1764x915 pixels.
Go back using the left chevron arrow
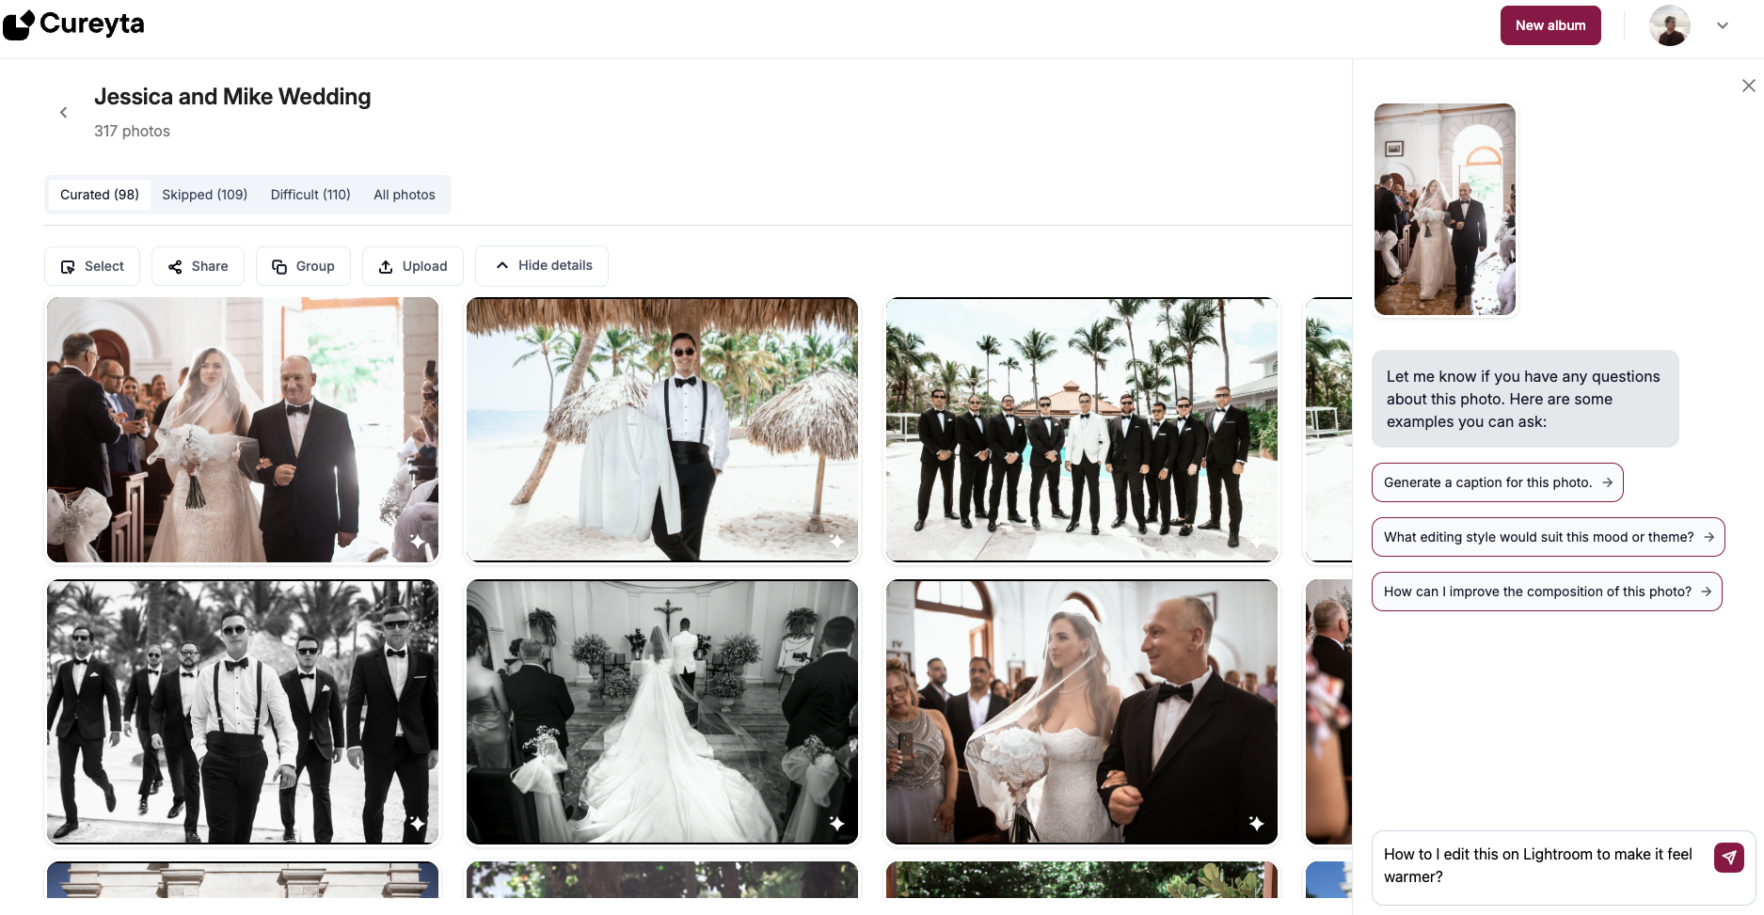[x=64, y=113]
